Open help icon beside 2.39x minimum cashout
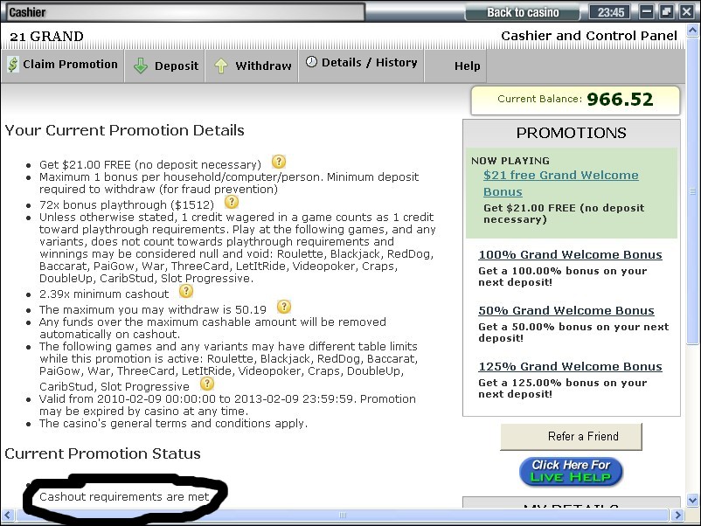The width and height of the screenshot is (701, 526). point(186,291)
